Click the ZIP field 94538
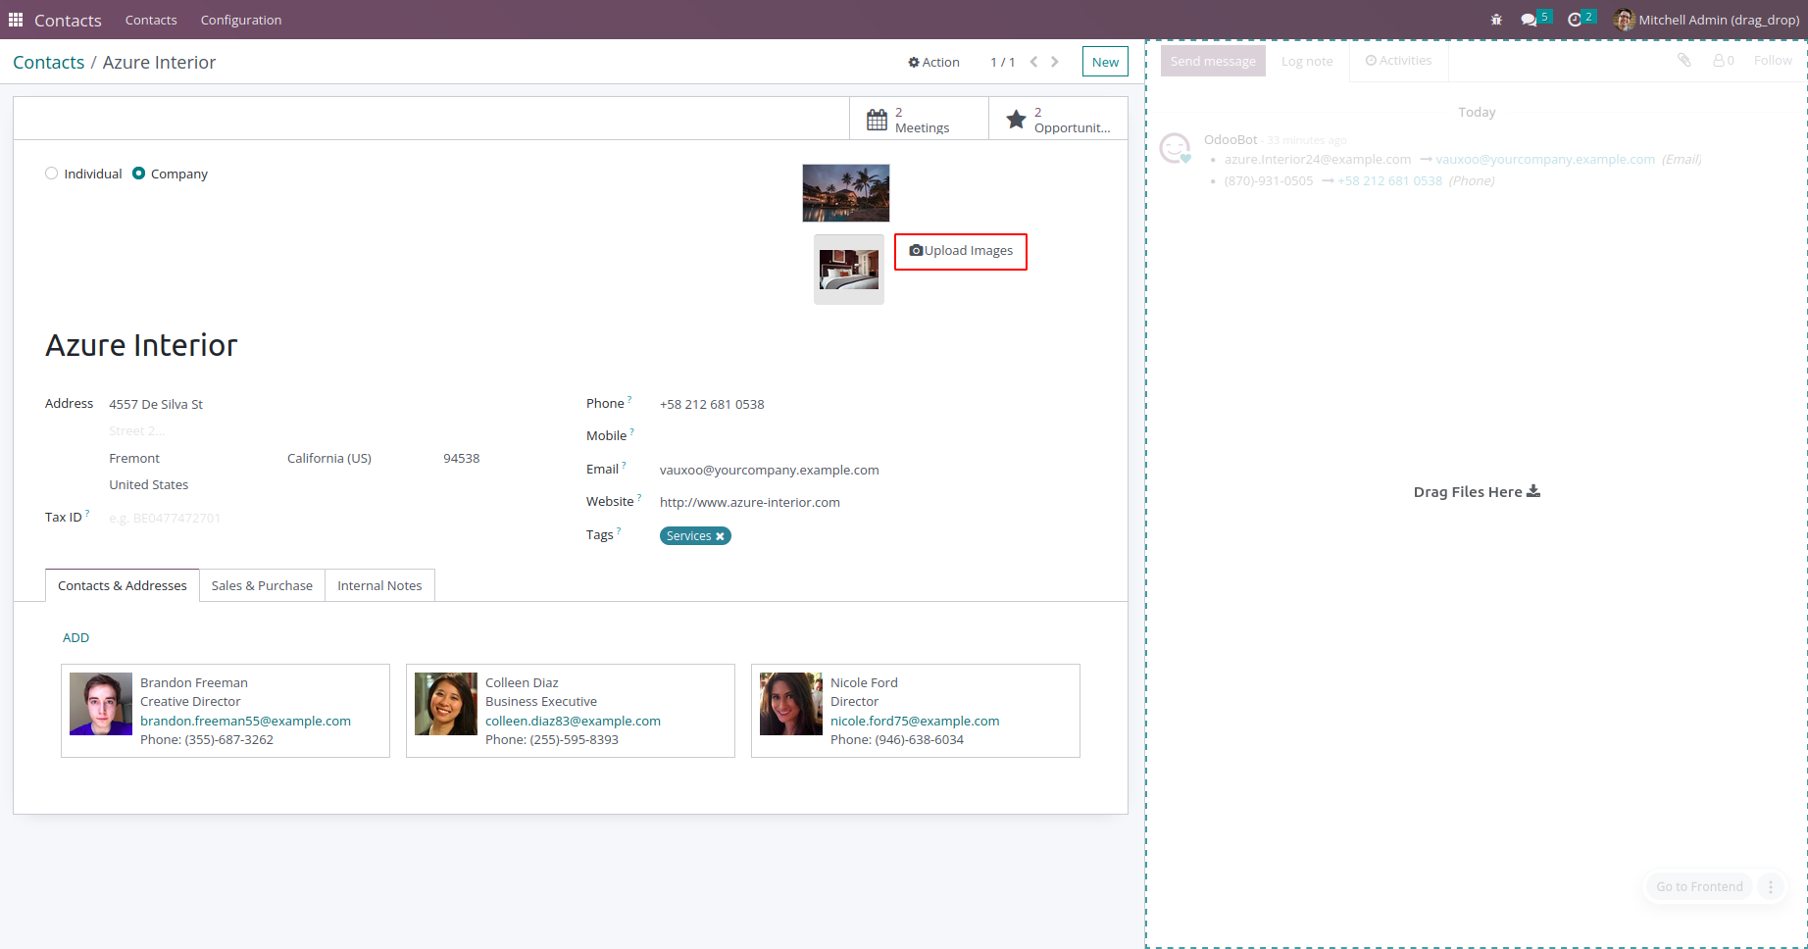Viewport: 1808px width, 949px height. tap(461, 459)
